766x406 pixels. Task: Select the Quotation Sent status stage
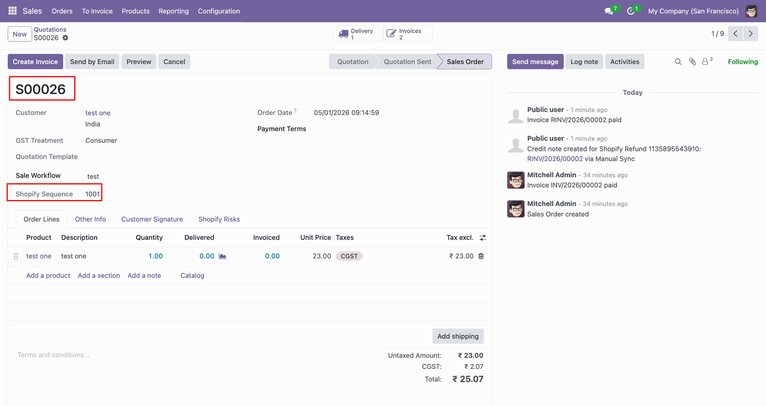pyautogui.click(x=407, y=61)
